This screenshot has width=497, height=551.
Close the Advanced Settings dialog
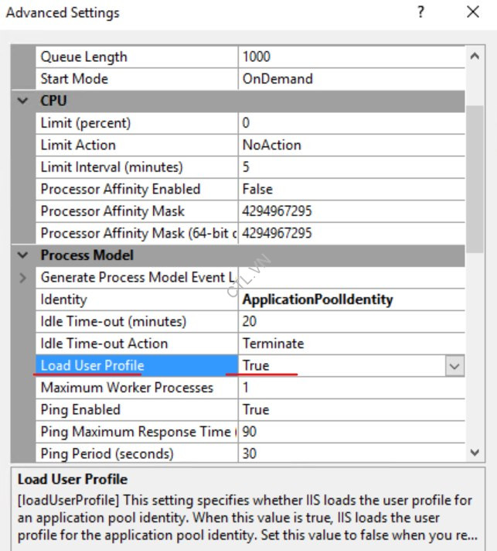[473, 13]
